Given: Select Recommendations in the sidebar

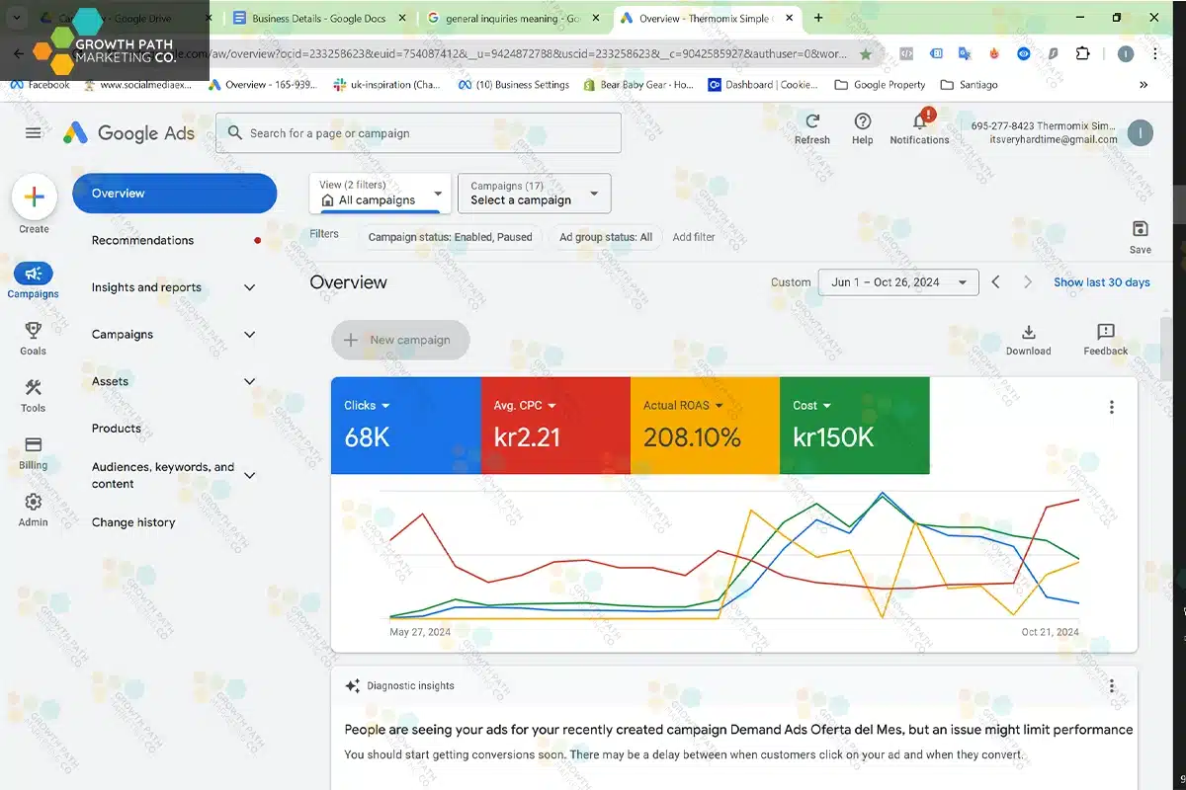Looking at the screenshot, I should click(x=142, y=240).
